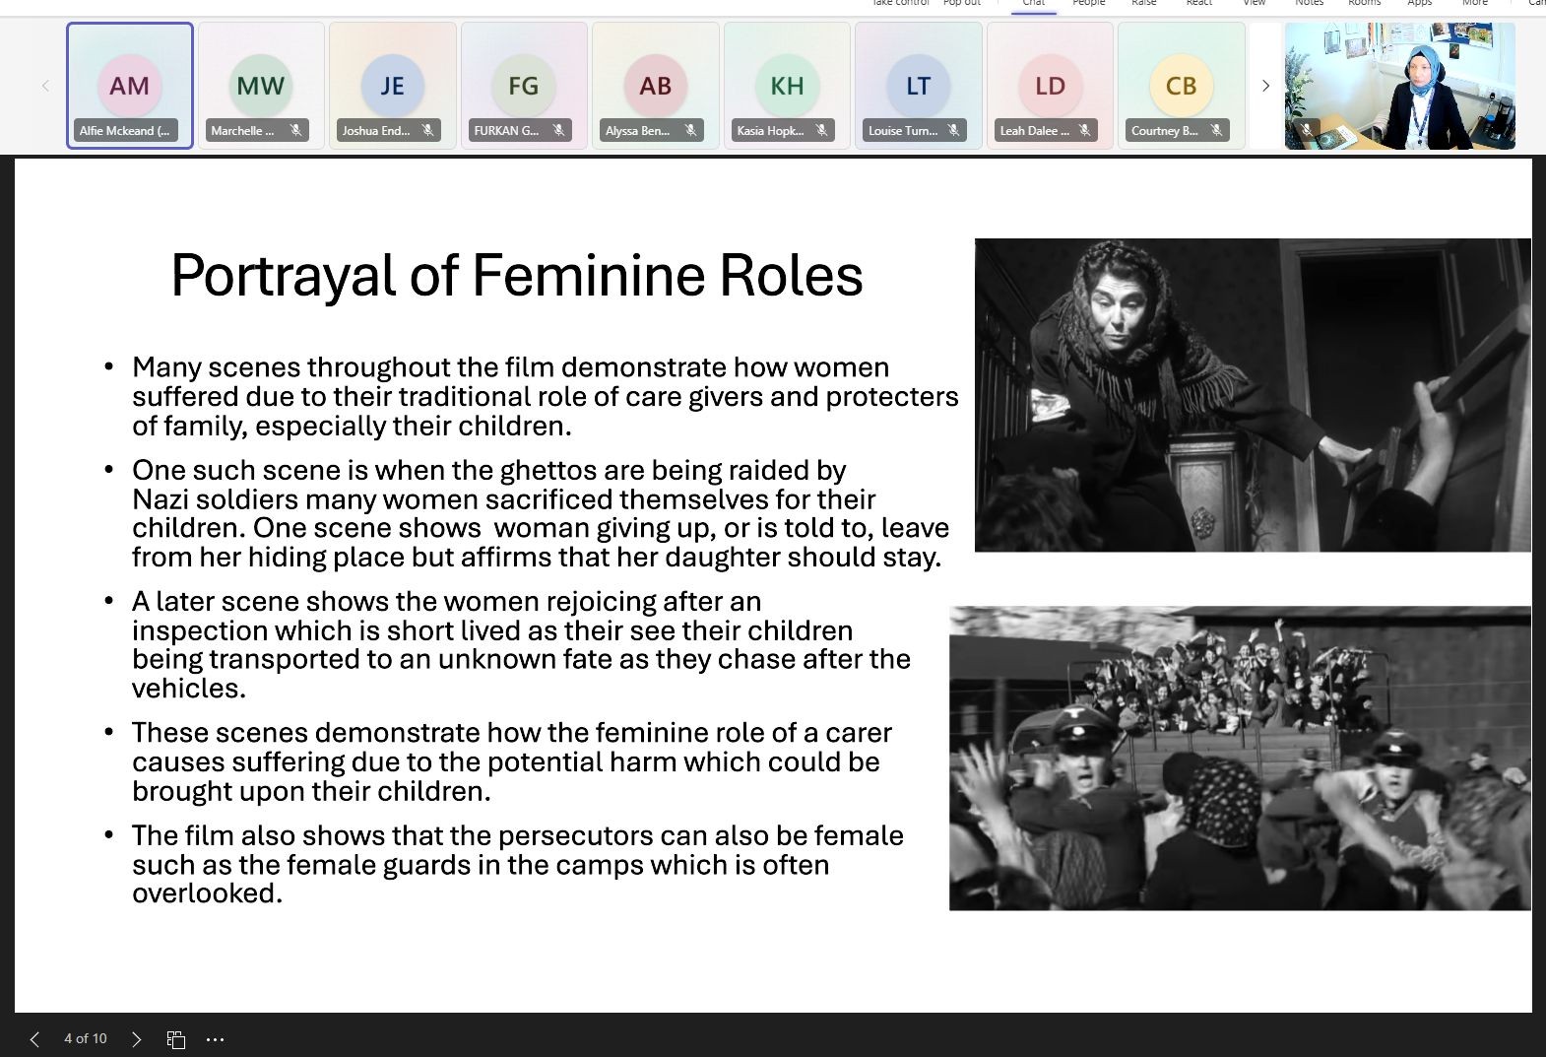Click Marchelle's muted microphone icon
The width and height of the screenshot is (1546, 1057).
tap(295, 130)
